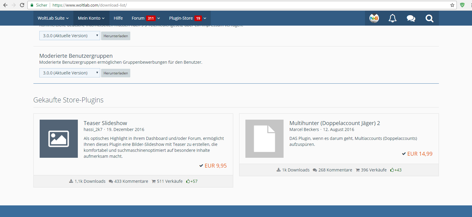Screen dimensions: 472x217
Task: Click Herunterladen for Moderierte Benutzergruppen
Action: click(x=116, y=73)
